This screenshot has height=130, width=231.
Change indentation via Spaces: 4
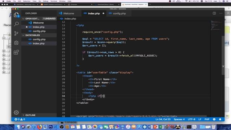(x=179, y=119)
